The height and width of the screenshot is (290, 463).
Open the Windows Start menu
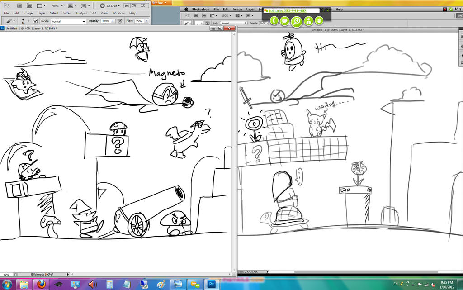6,285
